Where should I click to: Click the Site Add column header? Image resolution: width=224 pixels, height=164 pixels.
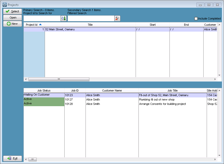[212, 90]
